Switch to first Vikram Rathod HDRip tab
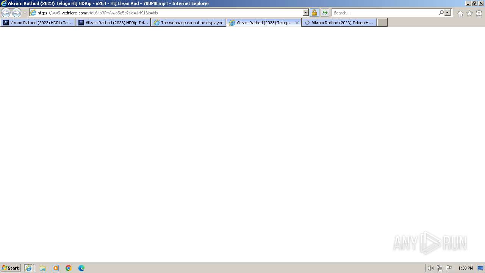 point(38,23)
